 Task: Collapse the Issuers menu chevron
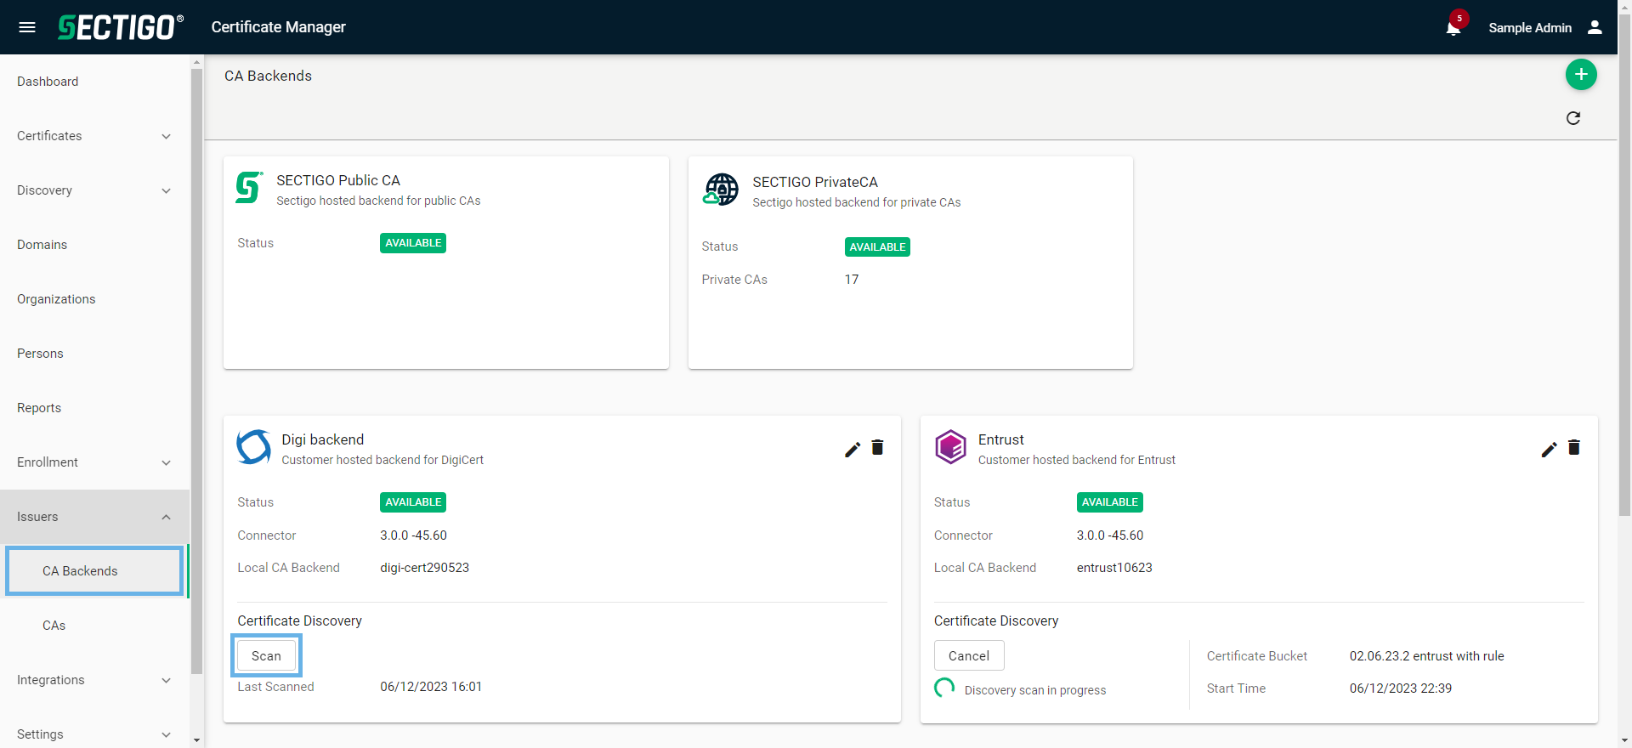click(x=167, y=517)
